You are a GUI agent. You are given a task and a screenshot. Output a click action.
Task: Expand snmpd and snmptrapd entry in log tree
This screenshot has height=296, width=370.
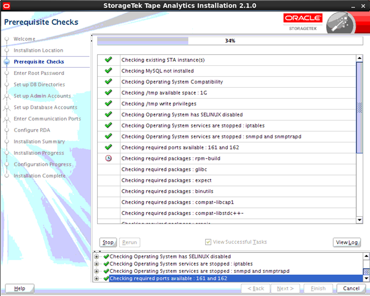tap(96, 271)
